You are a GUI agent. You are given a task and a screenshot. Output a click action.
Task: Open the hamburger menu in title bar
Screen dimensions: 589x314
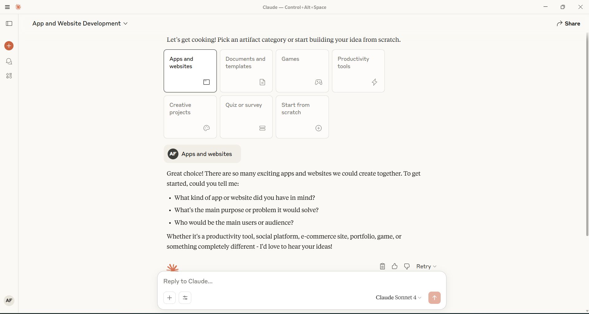tap(7, 7)
